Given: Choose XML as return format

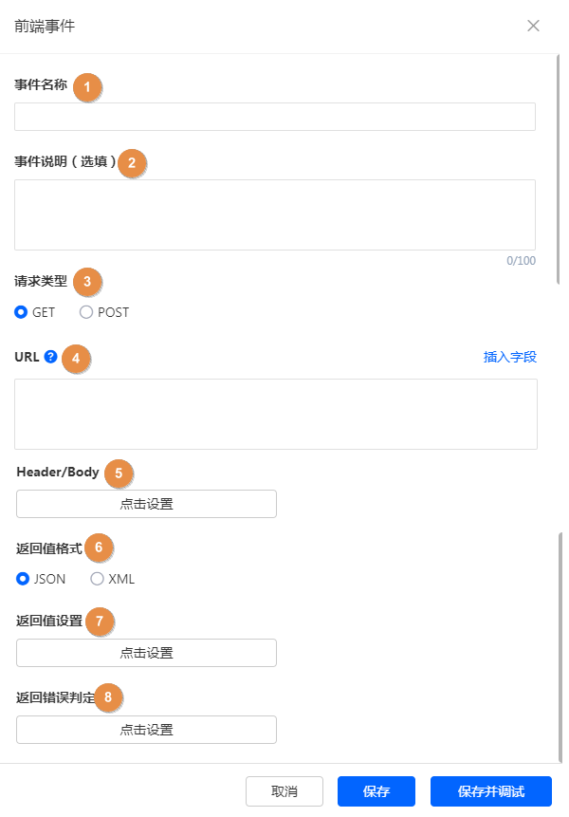Looking at the screenshot, I should [x=97, y=579].
